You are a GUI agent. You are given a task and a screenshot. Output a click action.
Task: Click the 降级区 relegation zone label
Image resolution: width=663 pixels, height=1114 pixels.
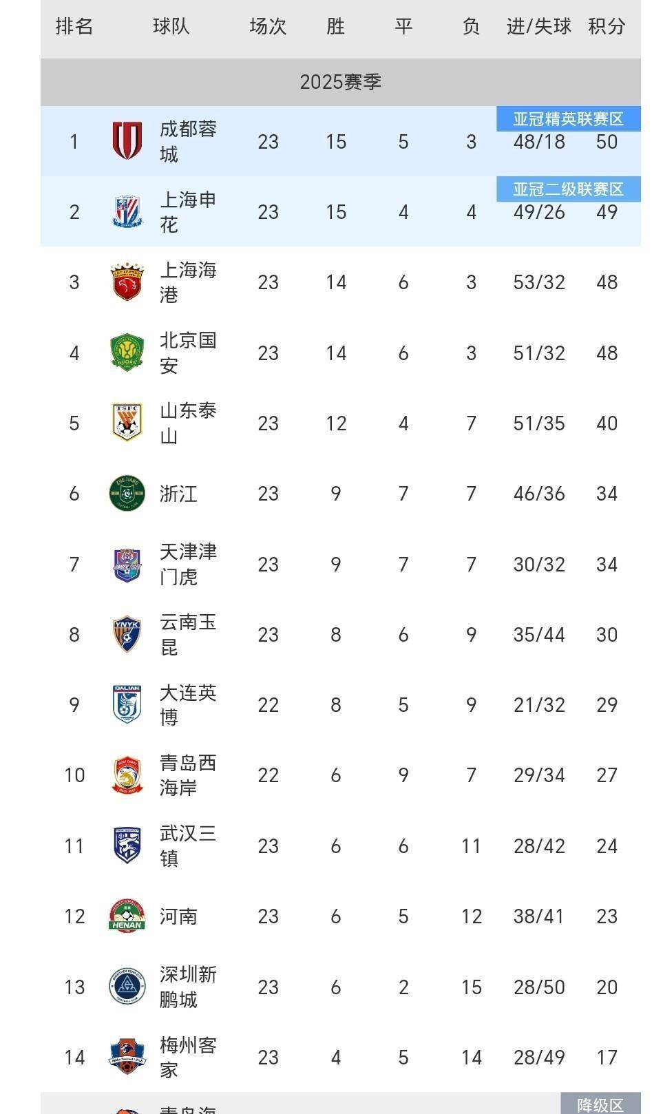click(600, 1104)
